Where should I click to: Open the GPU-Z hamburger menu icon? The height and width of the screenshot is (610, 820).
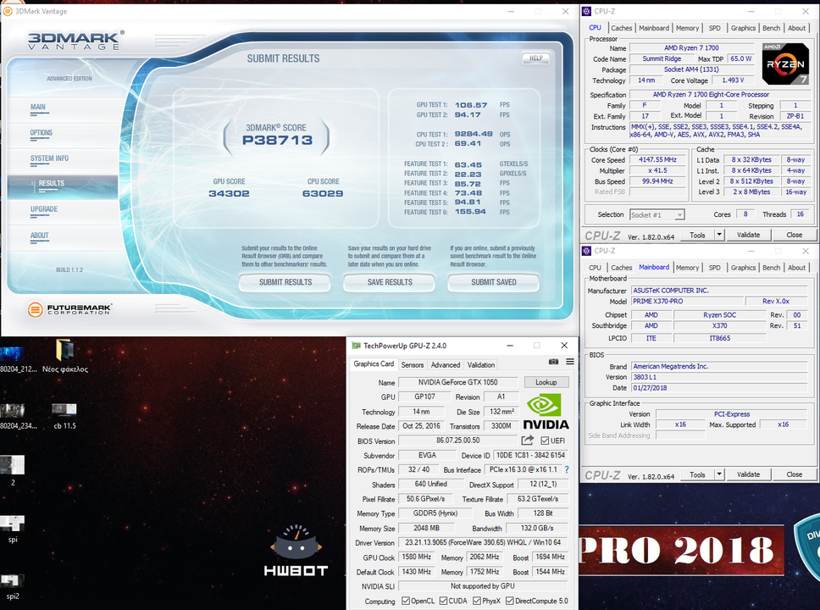[570, 362]
